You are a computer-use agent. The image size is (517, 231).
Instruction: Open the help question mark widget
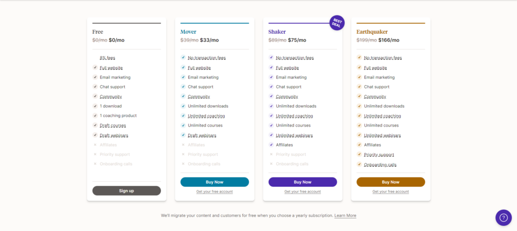click(x=503, y=218)
